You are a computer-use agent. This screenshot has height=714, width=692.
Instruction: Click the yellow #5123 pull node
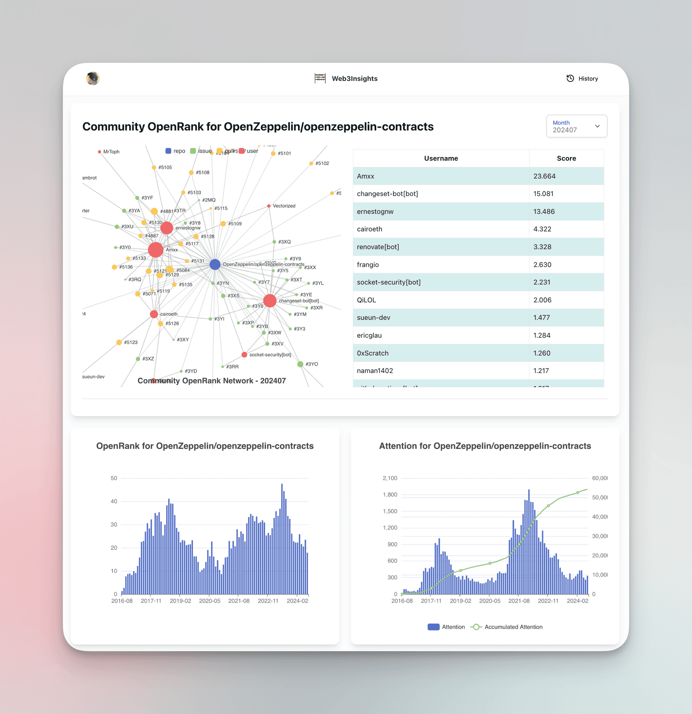119,342
